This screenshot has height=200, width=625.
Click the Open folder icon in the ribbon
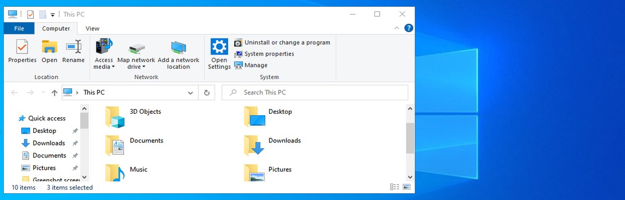[x=49, y=47]
